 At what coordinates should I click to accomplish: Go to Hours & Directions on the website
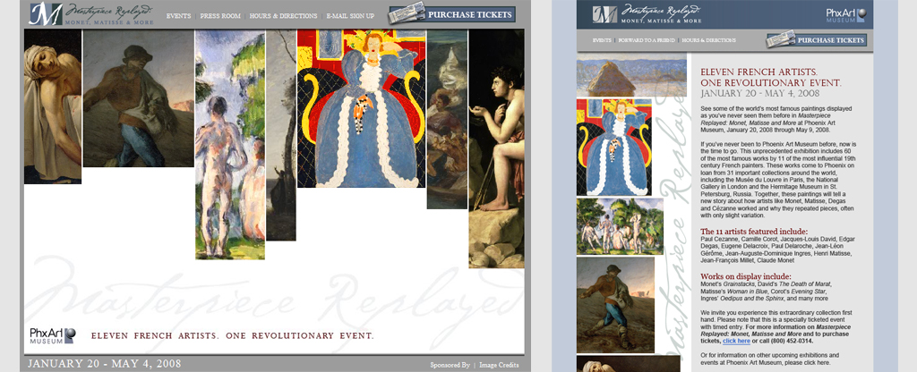(x=283, y=16)
